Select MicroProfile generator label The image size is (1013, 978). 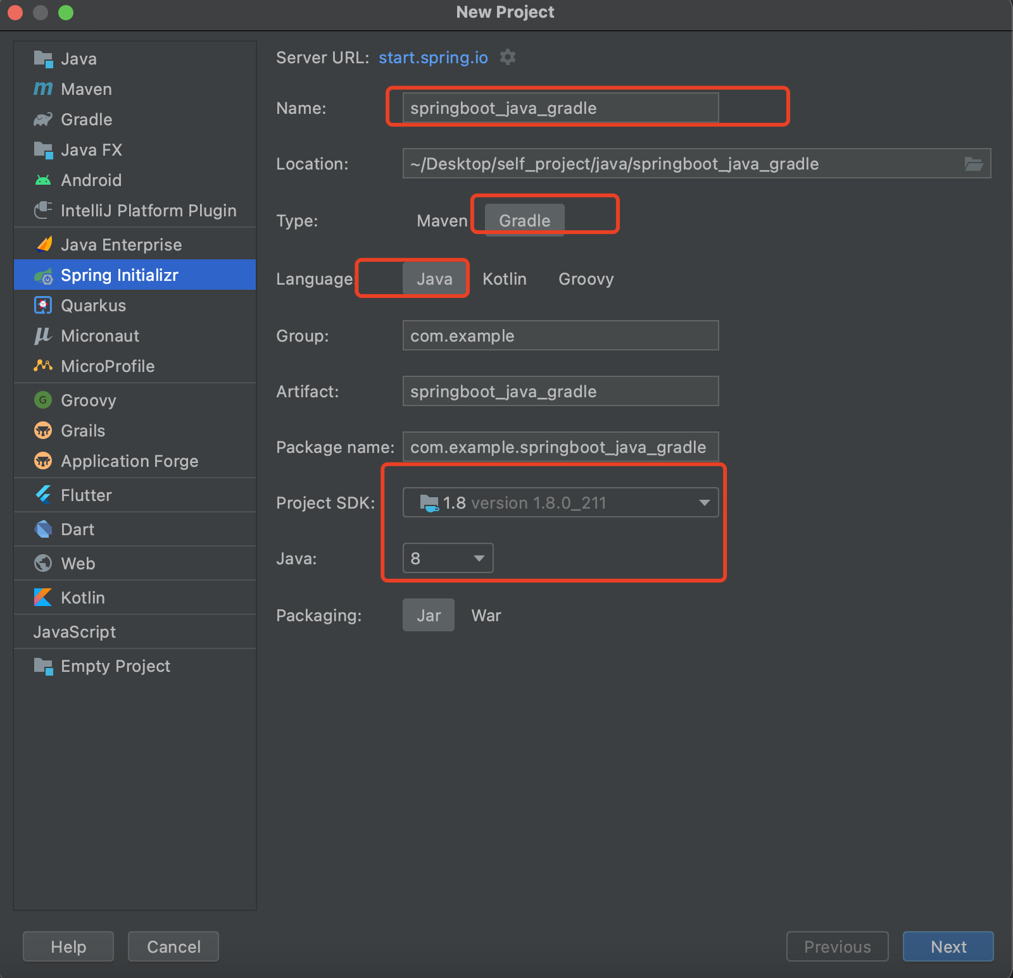click(x=108, y=366)
